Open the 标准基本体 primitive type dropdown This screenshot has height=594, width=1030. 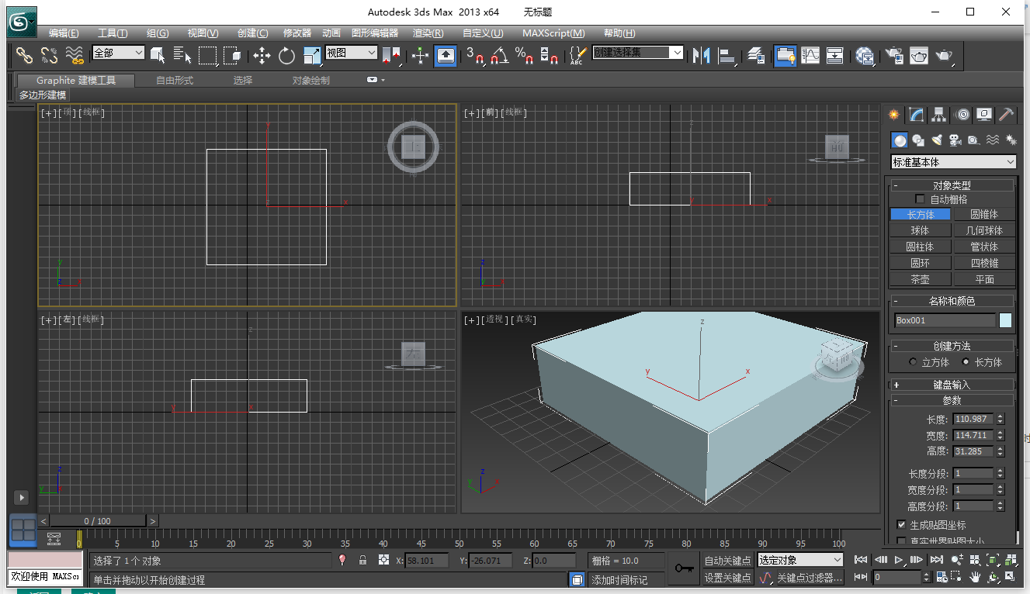(x=954, y=162)
